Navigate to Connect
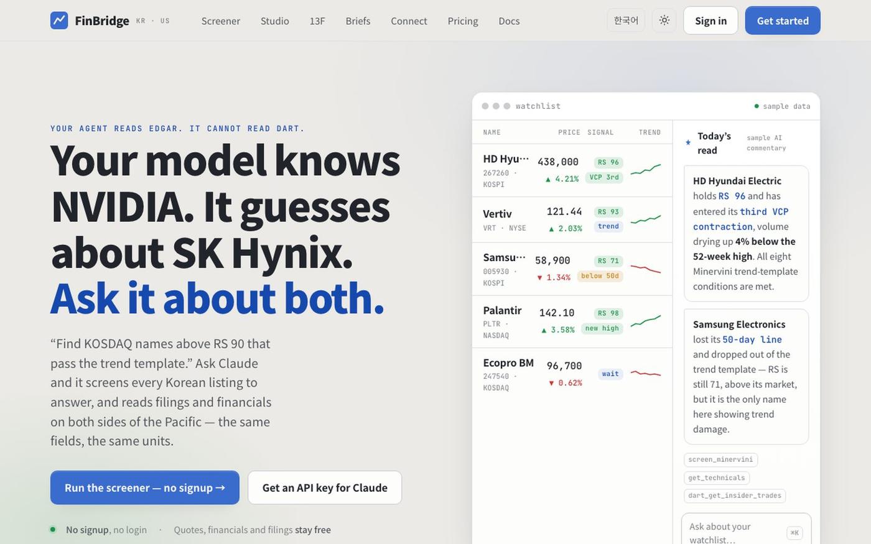Viewport: 871px width, 544px height. tap(409, 21)
